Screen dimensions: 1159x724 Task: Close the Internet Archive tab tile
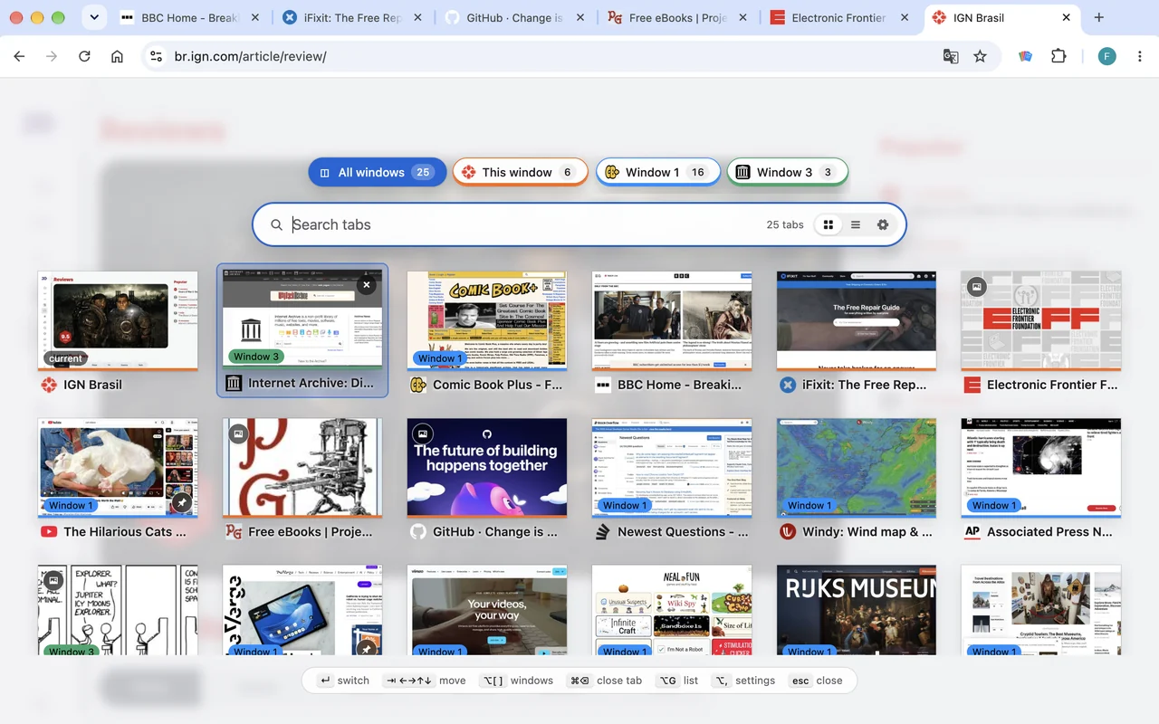point(366,285)
